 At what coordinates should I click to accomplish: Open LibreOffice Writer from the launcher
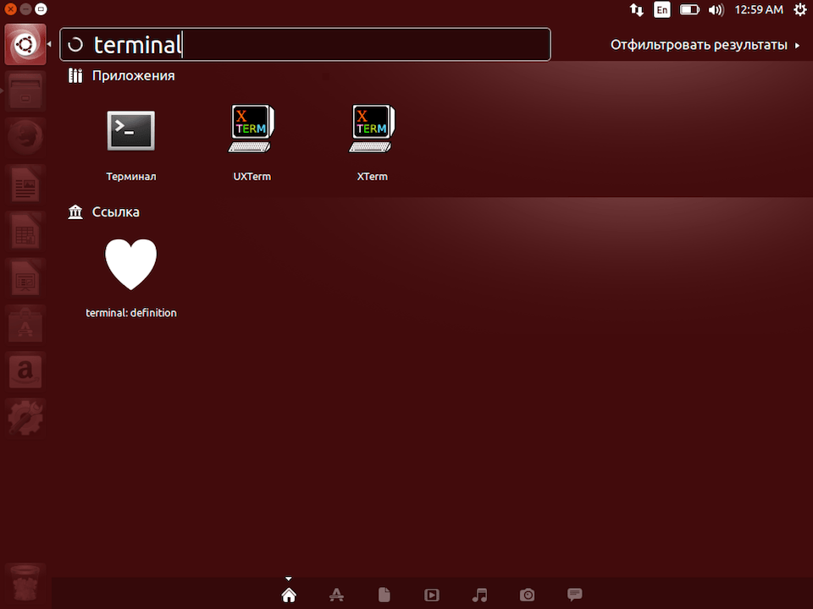(x=25, y=184)
